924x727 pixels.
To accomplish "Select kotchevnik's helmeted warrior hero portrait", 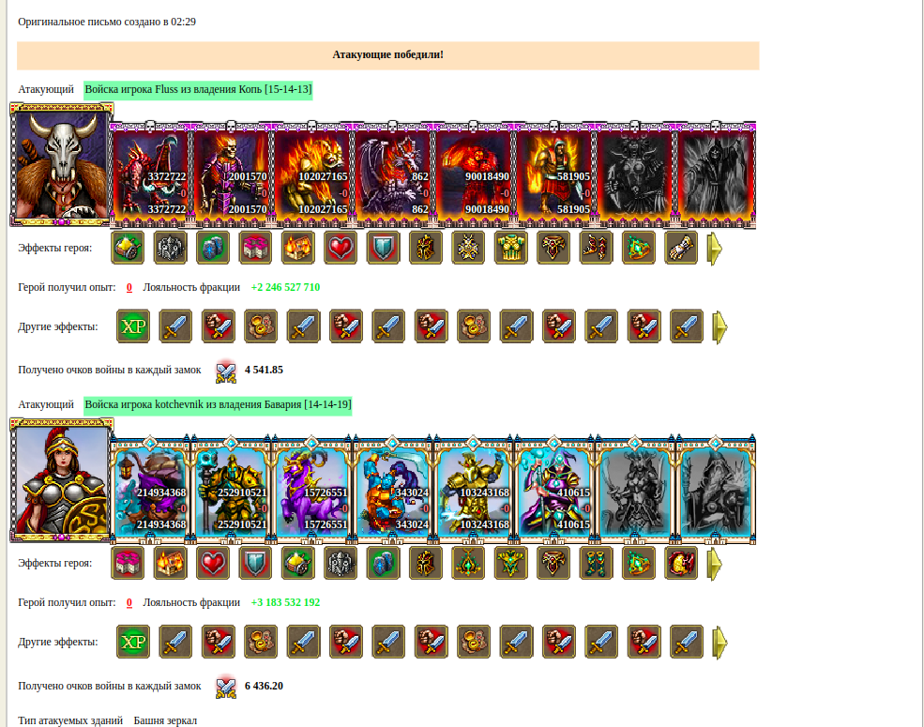I will pos(61,479).
